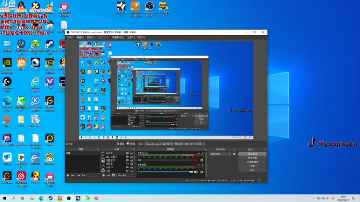Open OBS from the taskbar icon
Screen dimensions: 360x202
coord(69,198)
